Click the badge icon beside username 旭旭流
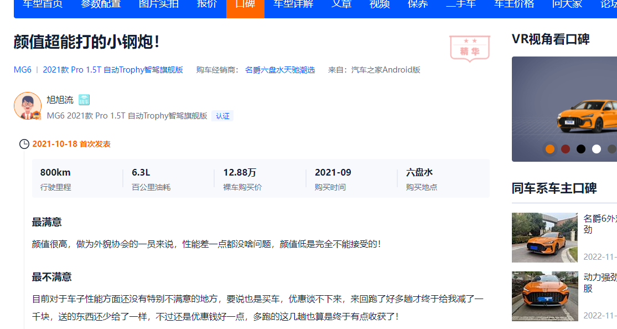The width and height of the screenshot is (617, 329). point(84,100)
